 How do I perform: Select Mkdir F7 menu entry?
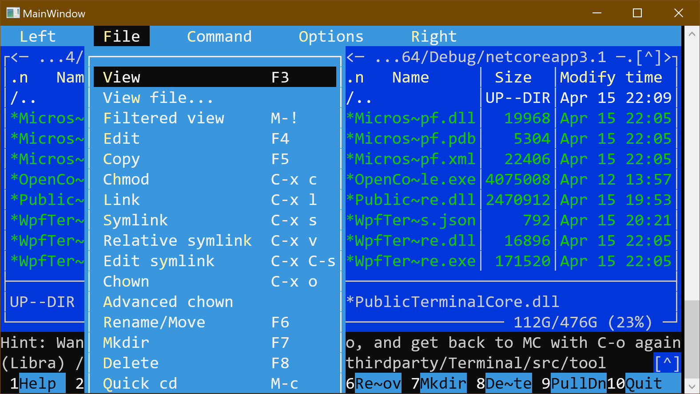[x=215, y=342]
